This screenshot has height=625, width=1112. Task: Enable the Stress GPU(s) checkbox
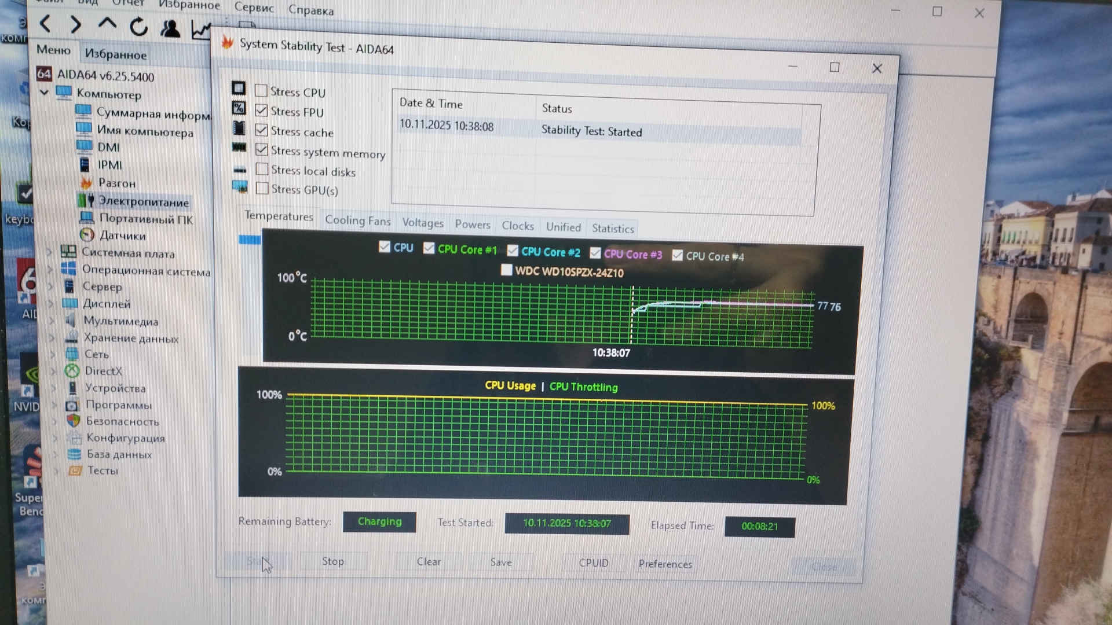(x=262, y=189)
